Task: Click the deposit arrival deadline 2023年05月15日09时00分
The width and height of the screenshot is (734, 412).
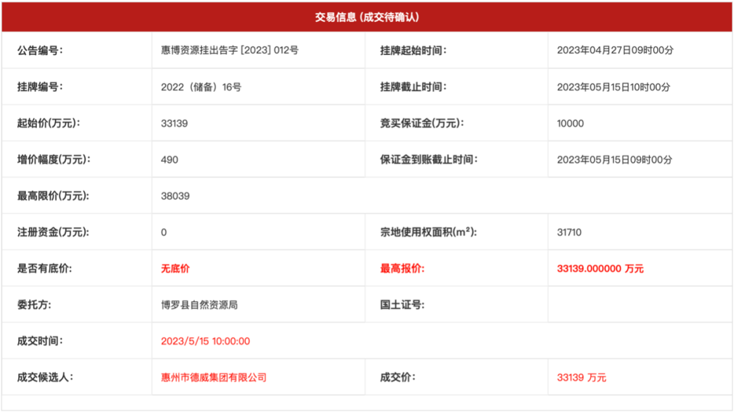Action: 614,160
